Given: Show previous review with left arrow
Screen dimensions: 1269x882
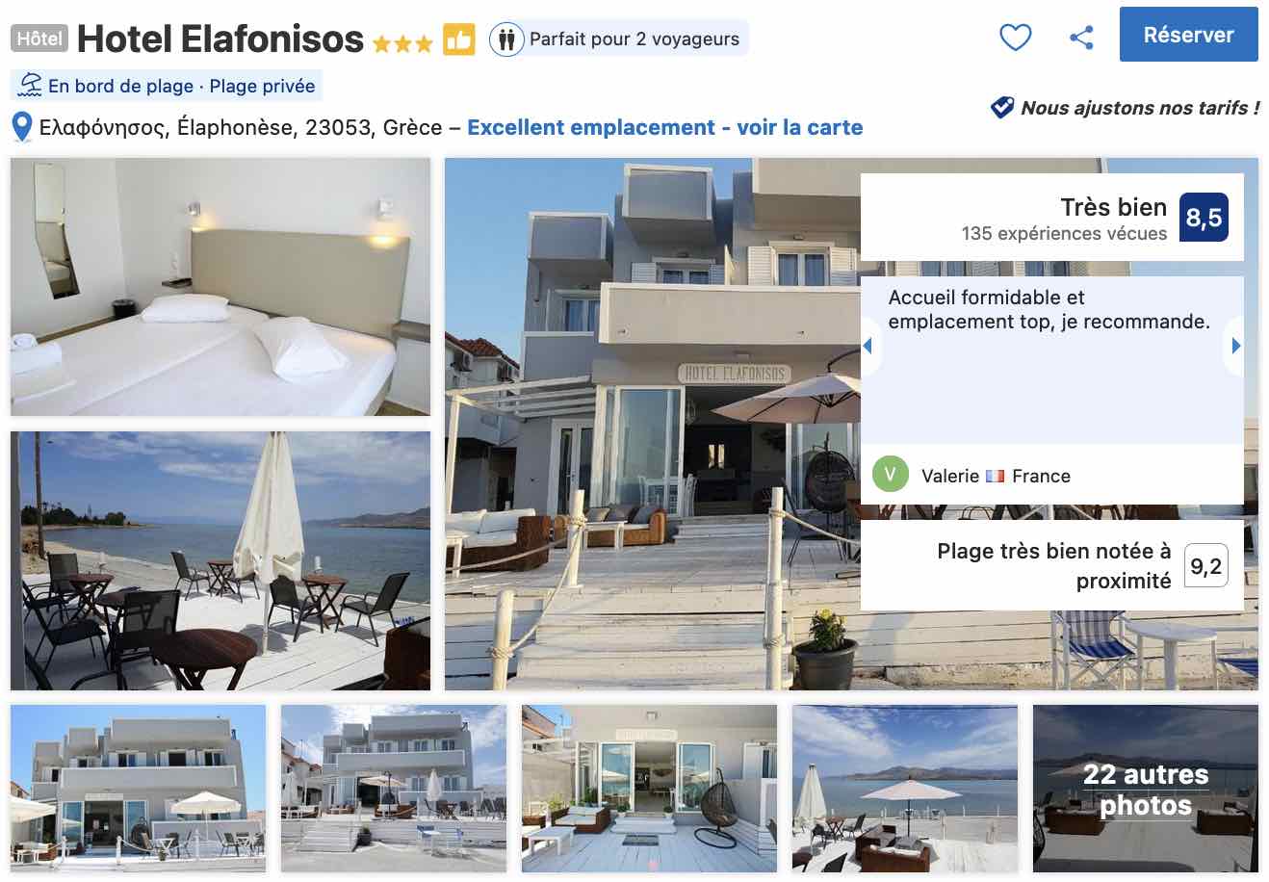Looking at the screenshot, I should coord(868,346).
